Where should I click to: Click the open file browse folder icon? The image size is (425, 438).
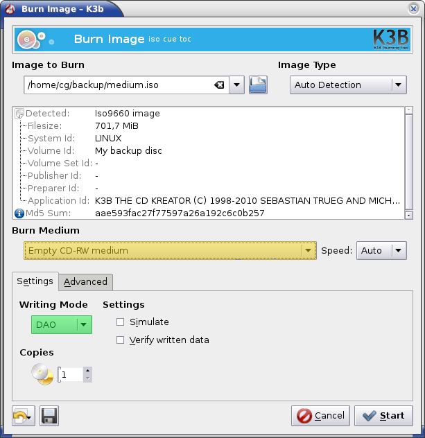click(x=258, y=85)
